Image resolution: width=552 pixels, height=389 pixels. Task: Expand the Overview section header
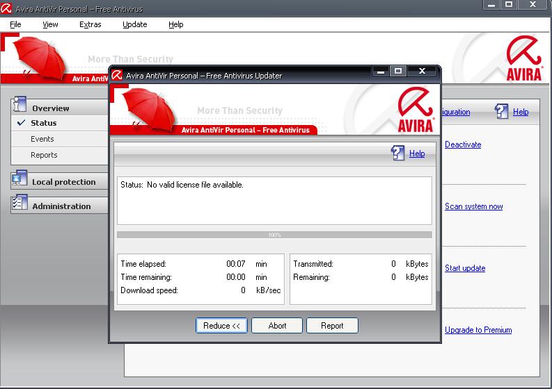pyautogui.click(x=60, y=107)
